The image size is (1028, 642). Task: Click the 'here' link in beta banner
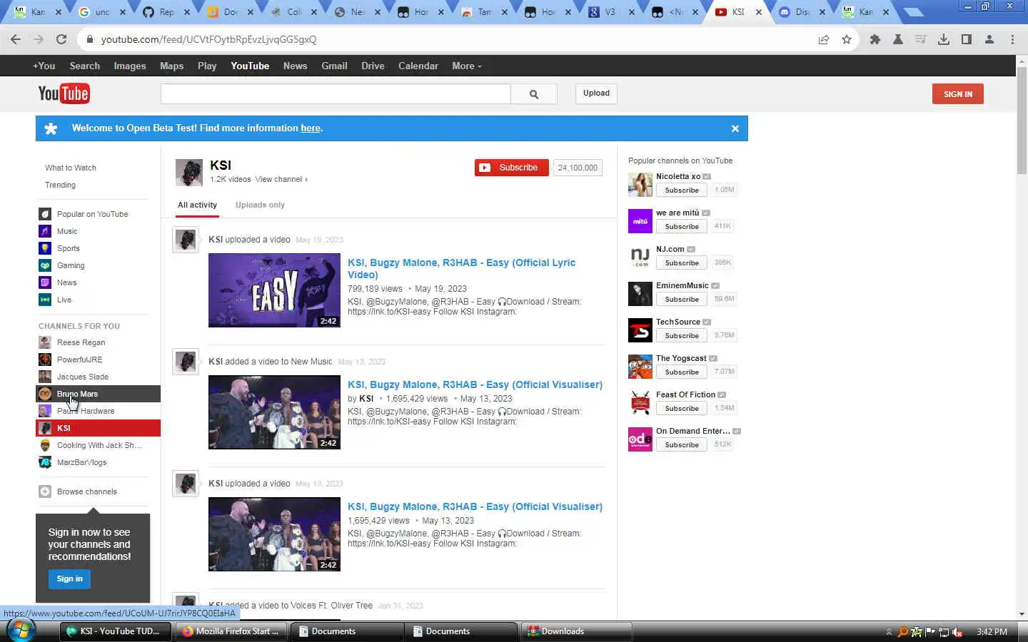point(311,128)
